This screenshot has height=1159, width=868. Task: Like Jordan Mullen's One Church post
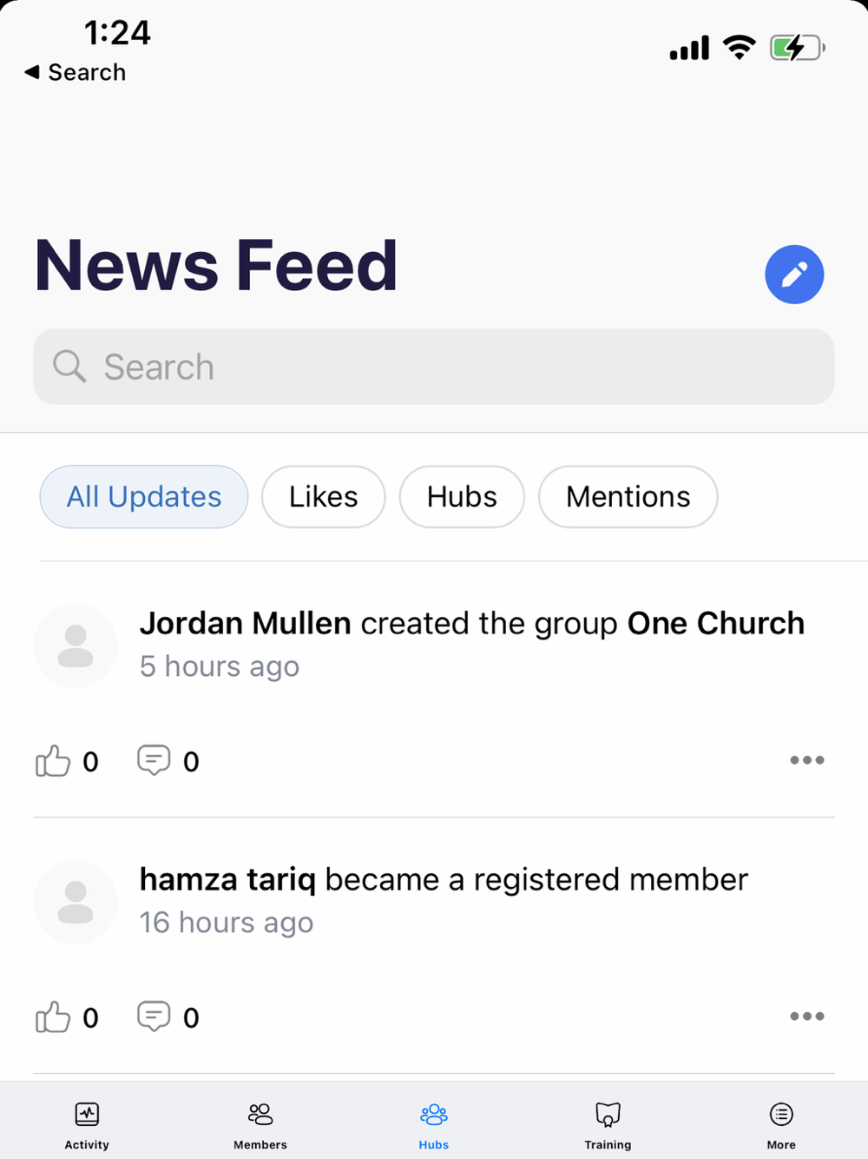(x=53, y=761)
